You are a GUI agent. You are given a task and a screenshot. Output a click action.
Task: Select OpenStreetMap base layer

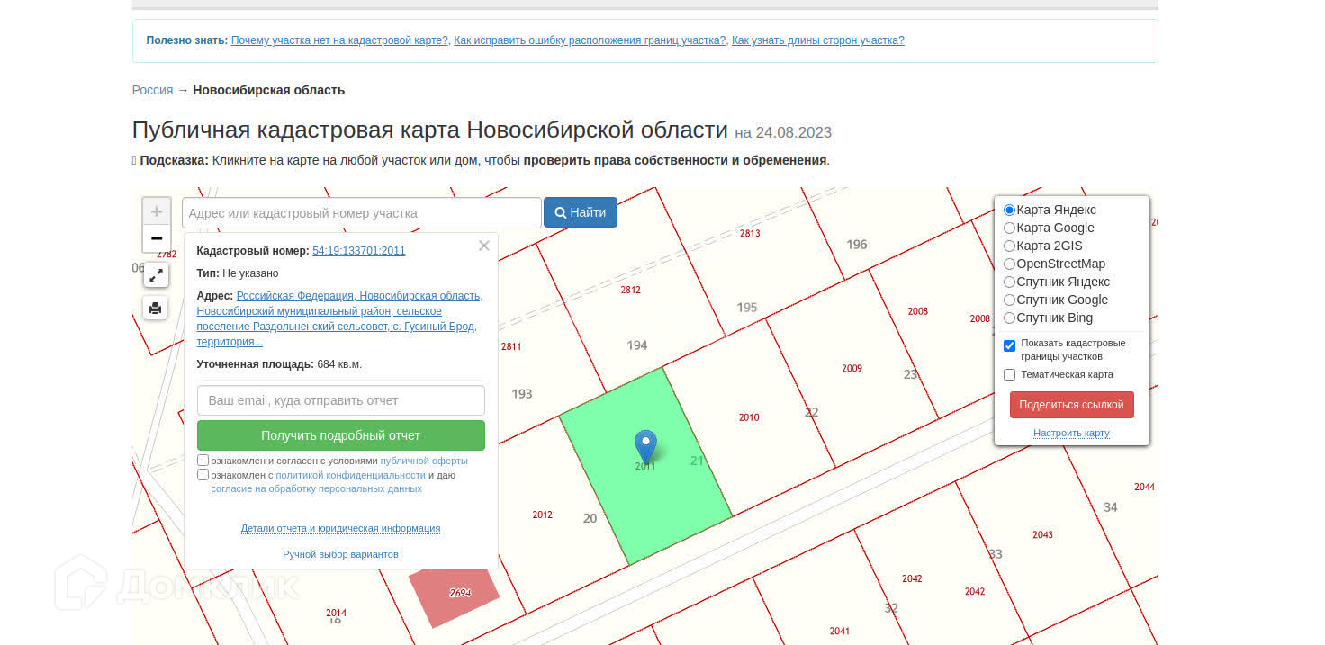click(x=1009, y=264)
